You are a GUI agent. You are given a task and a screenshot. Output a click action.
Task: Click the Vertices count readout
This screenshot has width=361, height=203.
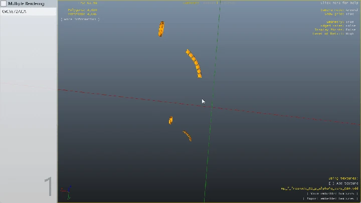click(x=82, y=14)
